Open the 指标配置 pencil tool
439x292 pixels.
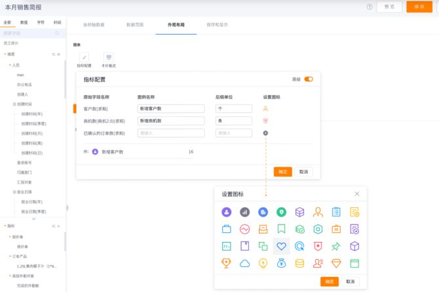click(84, 58)
